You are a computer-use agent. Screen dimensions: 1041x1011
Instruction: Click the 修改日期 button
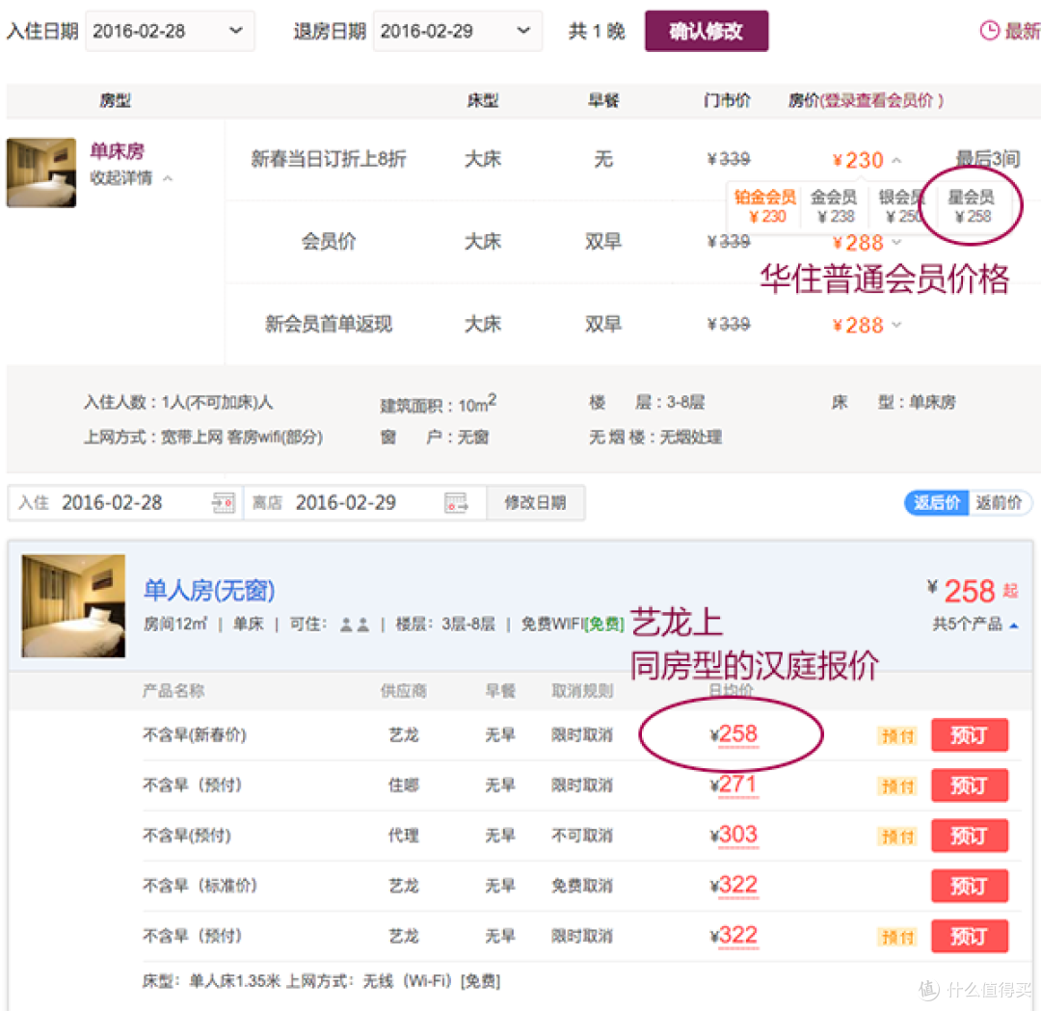(x=535, y=502)
